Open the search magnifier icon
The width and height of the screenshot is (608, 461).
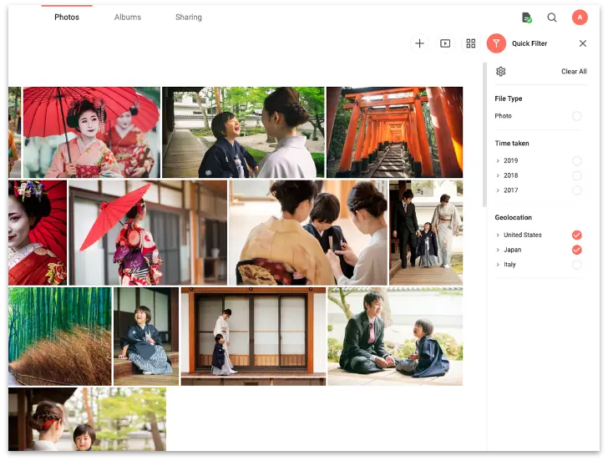pos(552,18)
